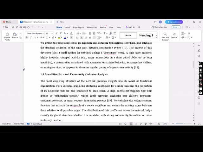Screen dimensions: 203x152
Task: Start Play mode from status bar
Action: pyautogui.click(x=141, y=124)
